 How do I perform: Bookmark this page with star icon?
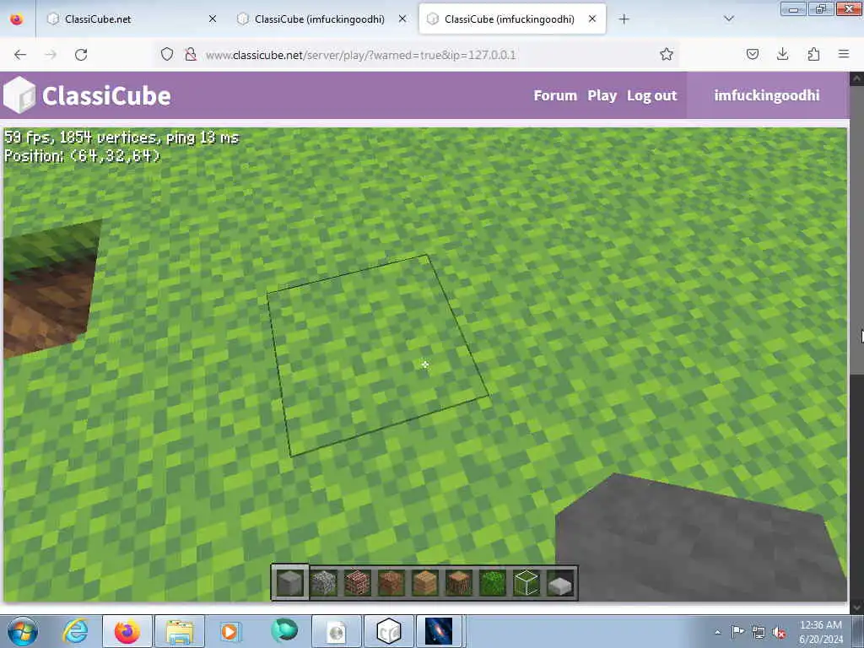coord(667,54)
